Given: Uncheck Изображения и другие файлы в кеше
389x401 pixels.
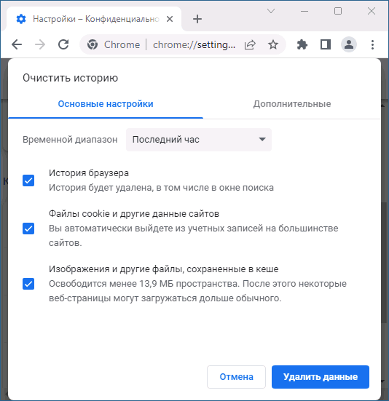Looking at the screenshot, I should tap(28, 284).
